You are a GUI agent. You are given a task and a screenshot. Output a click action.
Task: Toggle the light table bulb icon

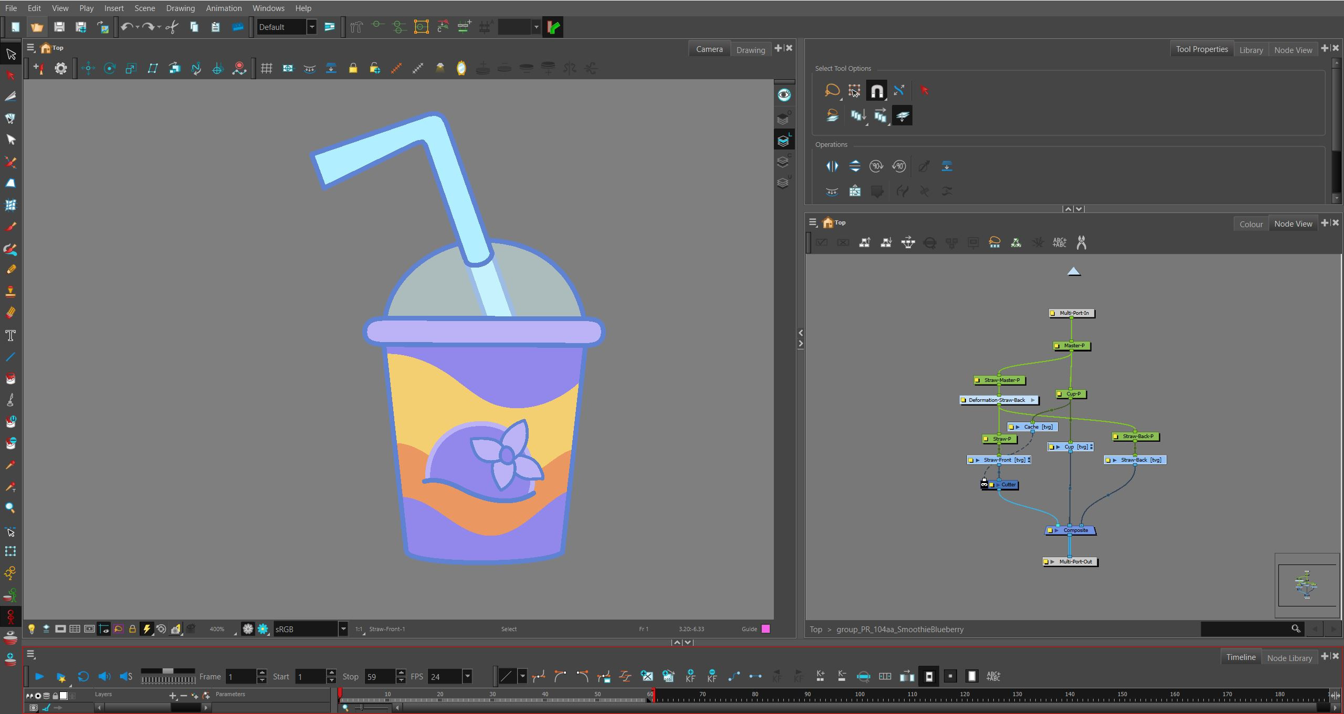tap(31, 628)
